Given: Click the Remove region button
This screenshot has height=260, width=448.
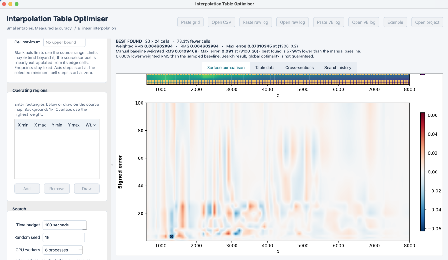Looking at the screenshot, I should click(x=57, y=189).
